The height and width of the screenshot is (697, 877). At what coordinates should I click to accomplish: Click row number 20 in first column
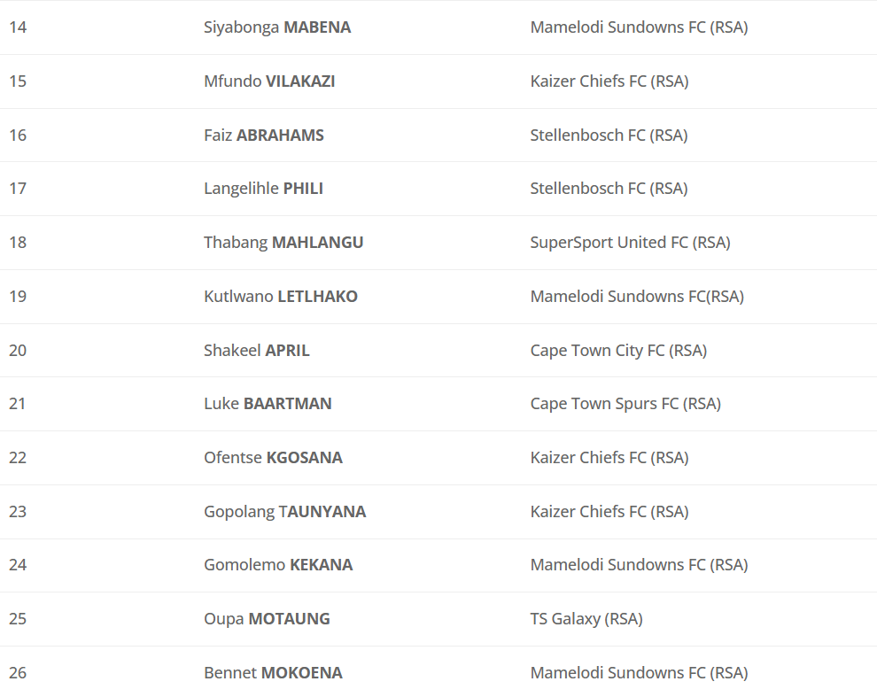point(18,351)
